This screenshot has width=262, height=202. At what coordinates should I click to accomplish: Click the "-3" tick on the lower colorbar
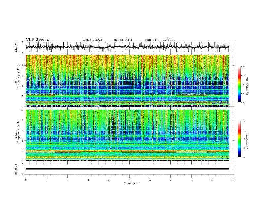coord(244,121)
